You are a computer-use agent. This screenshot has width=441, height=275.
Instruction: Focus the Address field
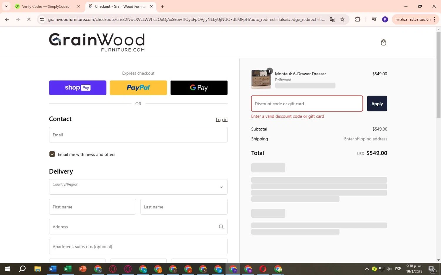pyautogui.click(x=138, y=227)
